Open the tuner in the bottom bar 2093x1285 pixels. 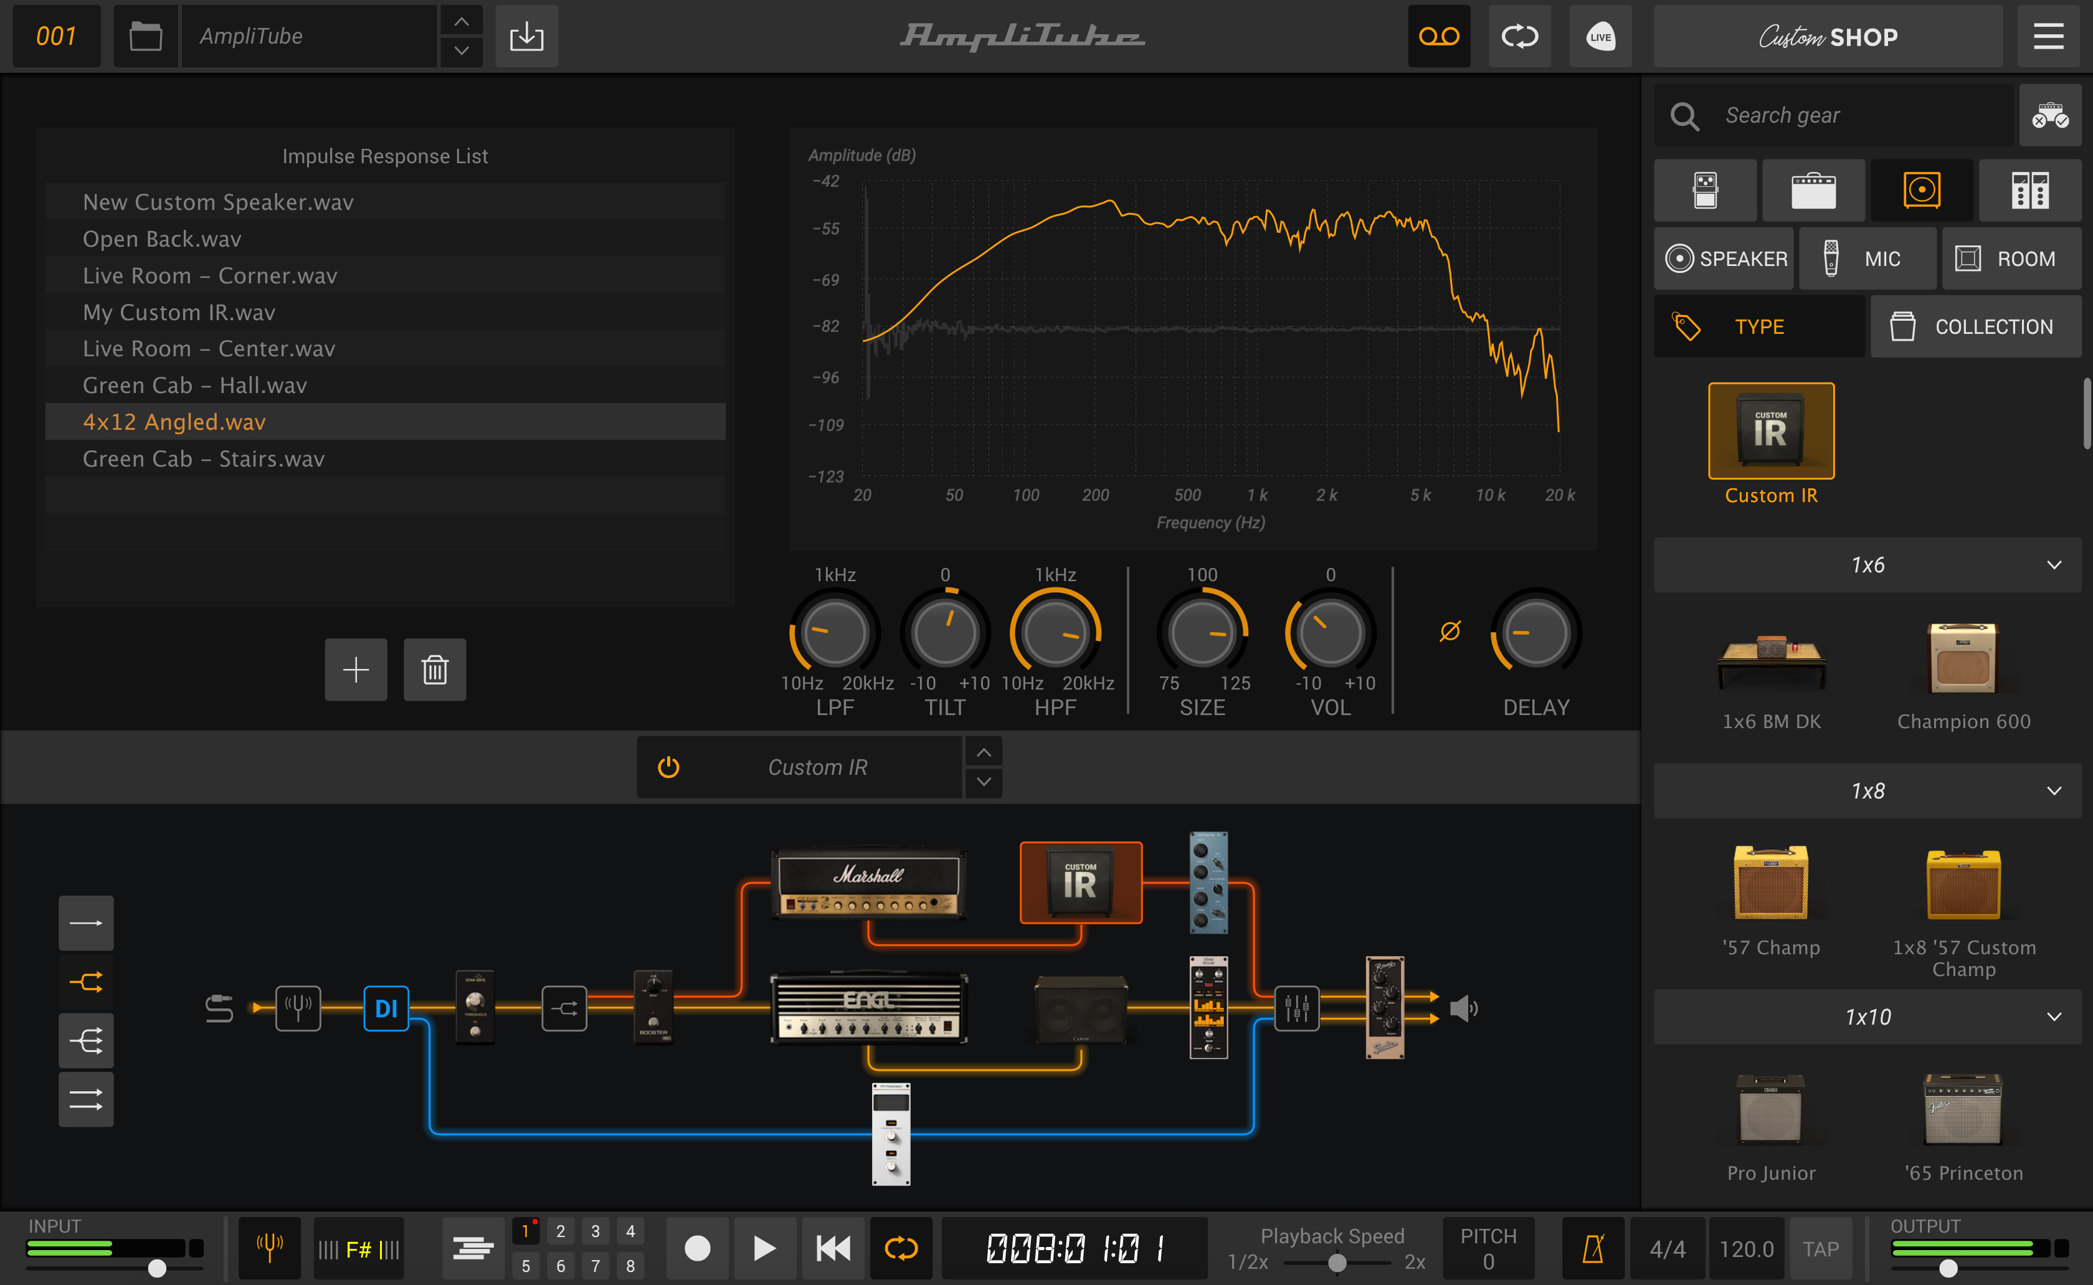[x=269, y=1248]
